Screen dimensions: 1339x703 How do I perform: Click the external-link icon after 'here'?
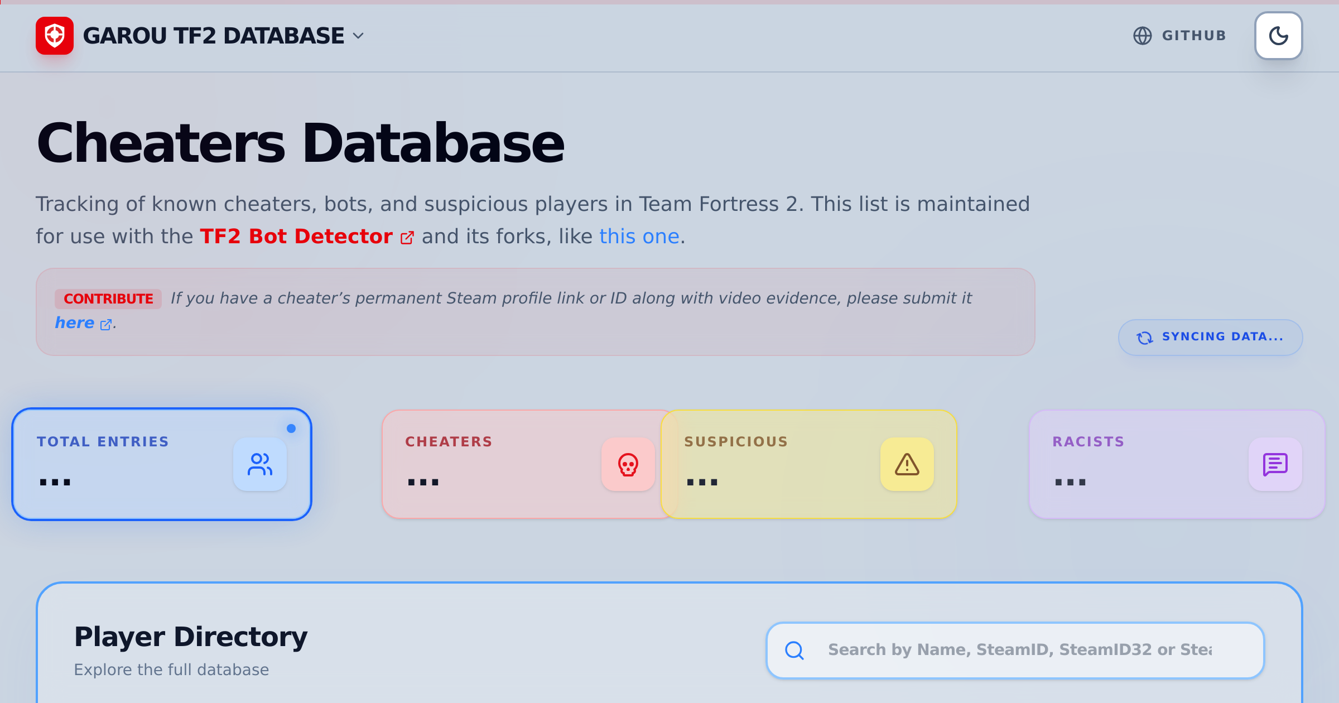pos(106,325)
